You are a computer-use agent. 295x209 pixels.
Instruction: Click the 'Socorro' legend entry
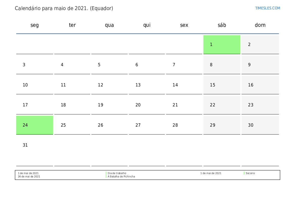(250, 173)
